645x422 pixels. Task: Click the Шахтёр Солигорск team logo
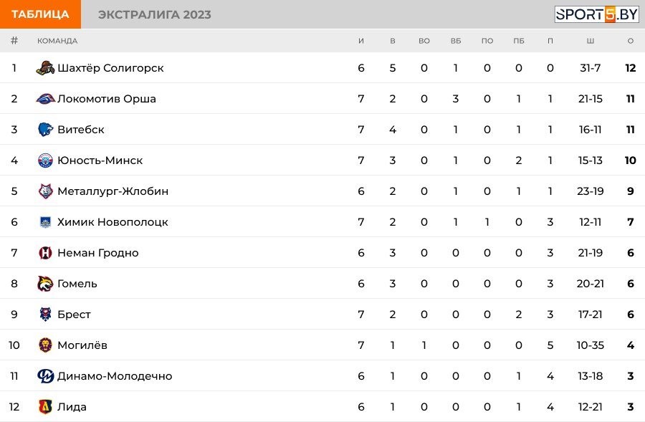(45, 68)
